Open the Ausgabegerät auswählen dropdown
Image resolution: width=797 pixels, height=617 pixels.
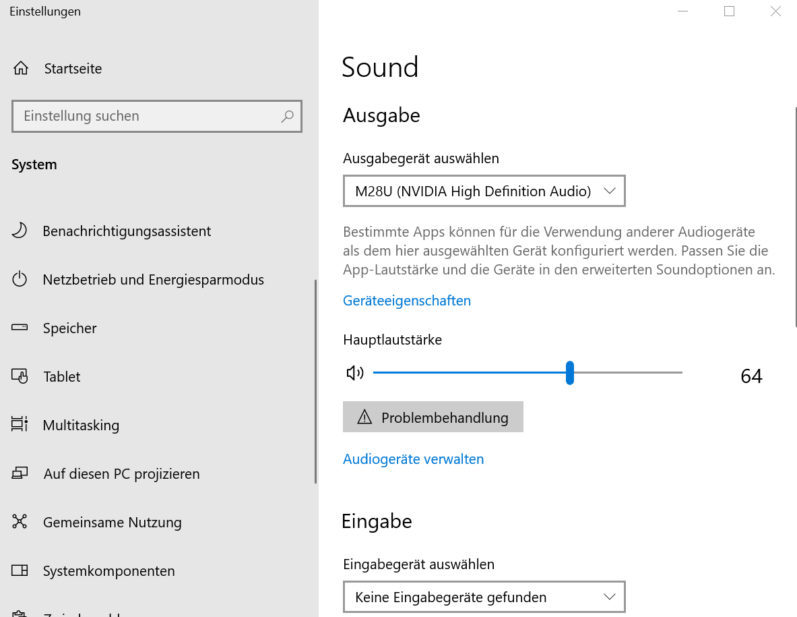(484, 192)
